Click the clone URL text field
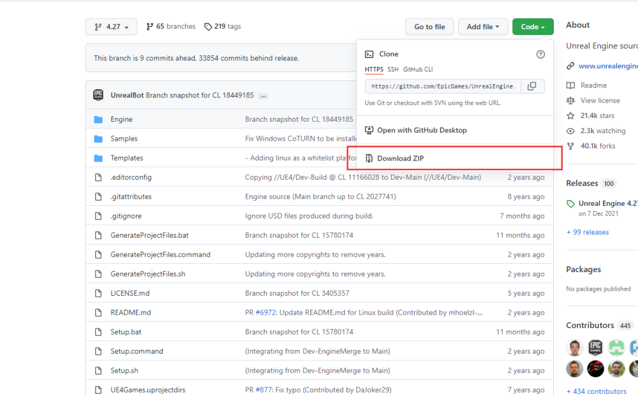Viewport: 638px width, 397px height. point(443,86)
